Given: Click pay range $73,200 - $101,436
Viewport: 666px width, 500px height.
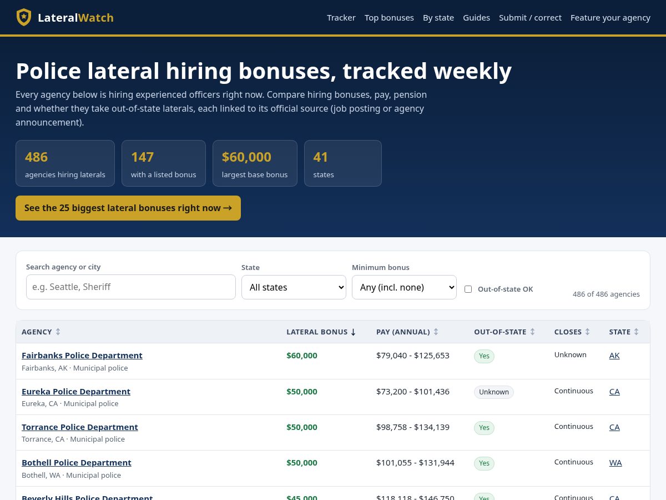Looking at the screenshot, I should [x=413, y=391].
